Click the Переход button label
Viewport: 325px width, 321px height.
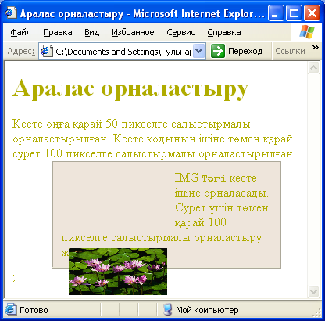coord(245,51)
